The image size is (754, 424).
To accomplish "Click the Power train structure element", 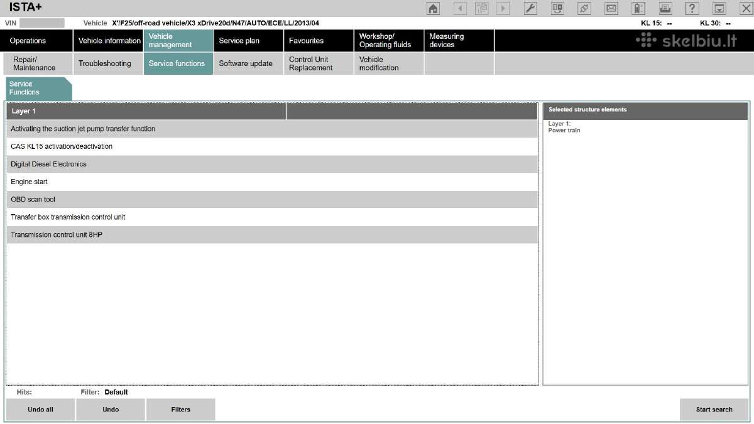I will (x=564, y=131).
